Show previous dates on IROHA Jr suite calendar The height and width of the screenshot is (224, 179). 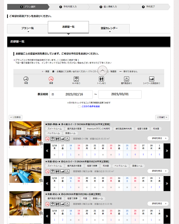point(47,183)
